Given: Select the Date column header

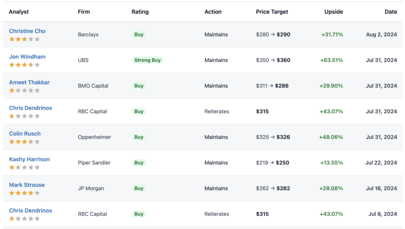Looking at the screenshot, I should 390,12.
